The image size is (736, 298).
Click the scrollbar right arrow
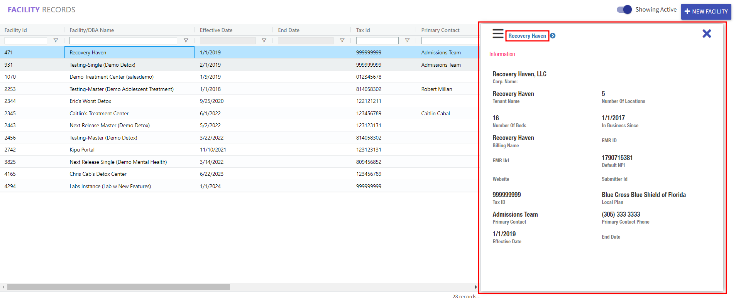tap(475, 287)
